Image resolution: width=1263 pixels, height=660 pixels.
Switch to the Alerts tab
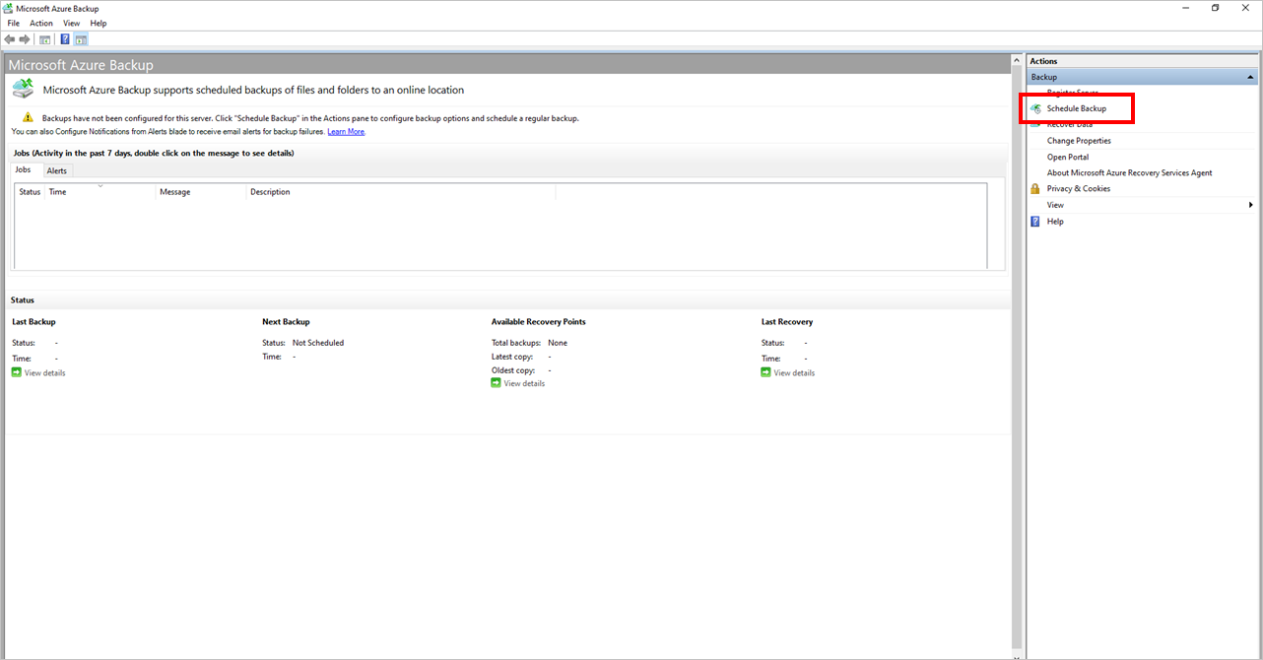click(56, 169)
